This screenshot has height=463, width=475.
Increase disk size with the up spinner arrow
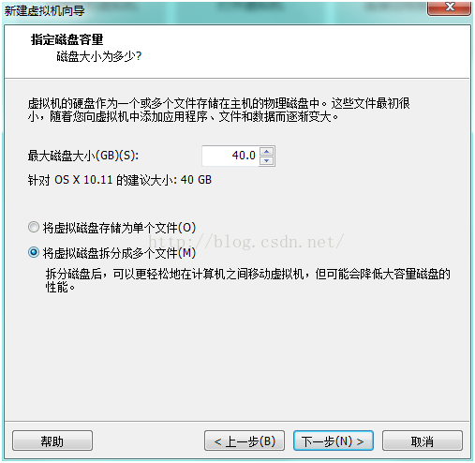[266, 152]
